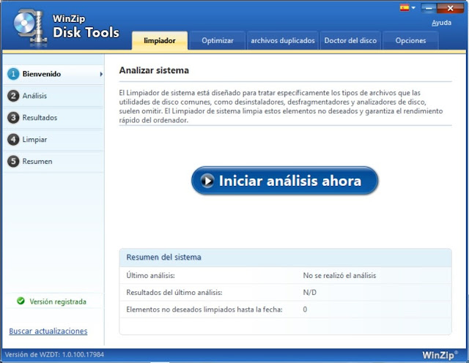The image size is (469, 363).
Task: Click the step 5 number icon for Resumen
Action: (13, 161)
